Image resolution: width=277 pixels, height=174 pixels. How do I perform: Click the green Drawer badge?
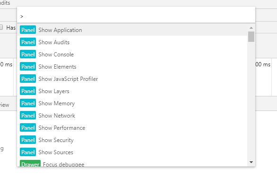tap(30, 164)
